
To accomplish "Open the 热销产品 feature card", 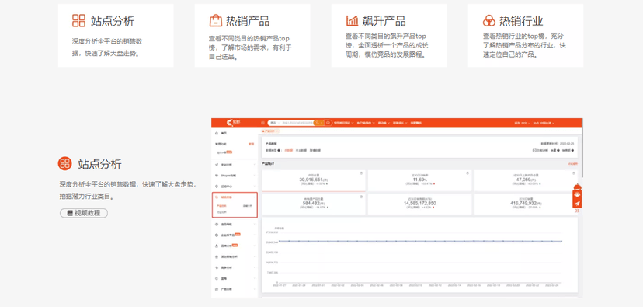I will tap(252, 35).
